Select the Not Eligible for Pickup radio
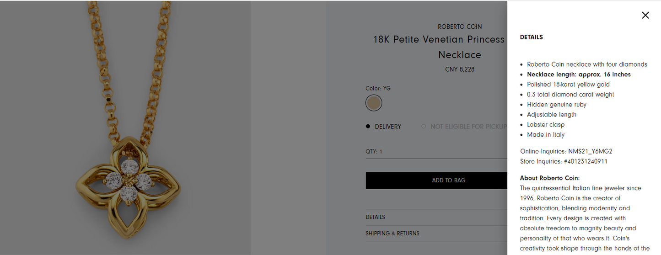Viewport: 661px width, 255px height. (x=424, y=127)
